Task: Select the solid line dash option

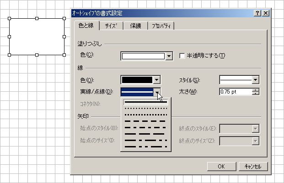Action: point(146,102)
